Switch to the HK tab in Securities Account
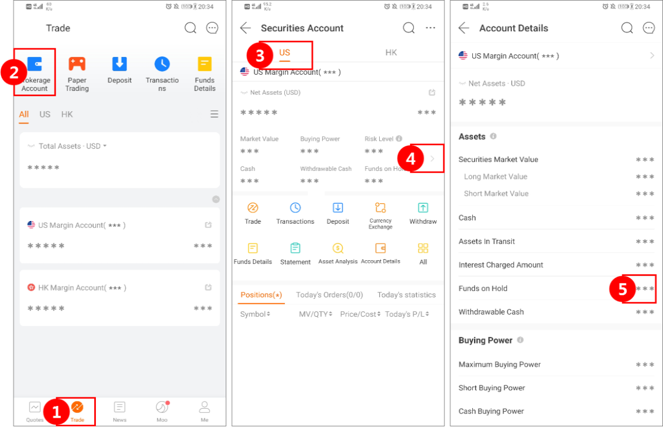 click(391, 53)
